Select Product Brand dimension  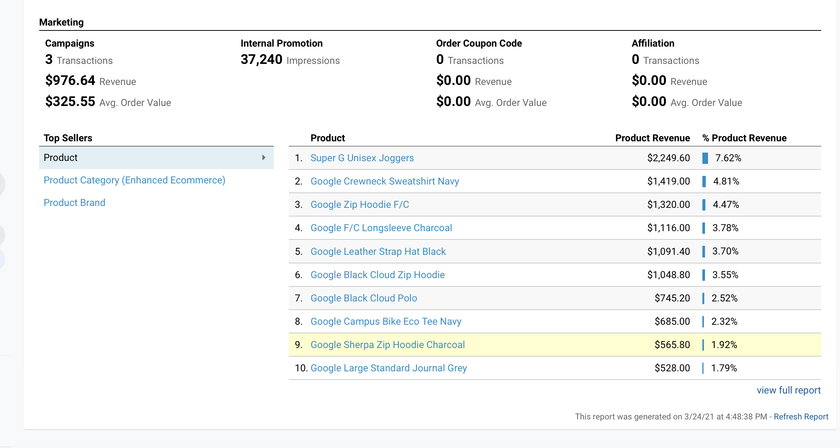[x=74, y=203]
